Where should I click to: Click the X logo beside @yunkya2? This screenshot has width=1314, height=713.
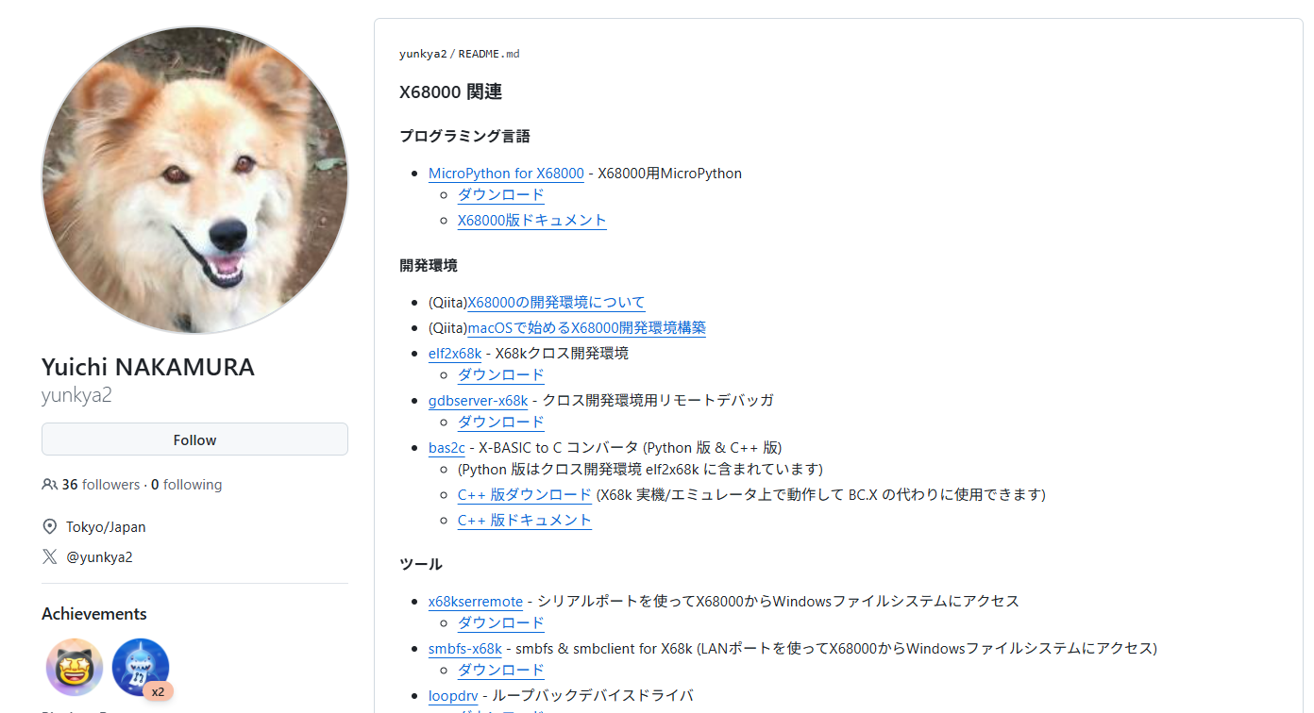[50, 556]
